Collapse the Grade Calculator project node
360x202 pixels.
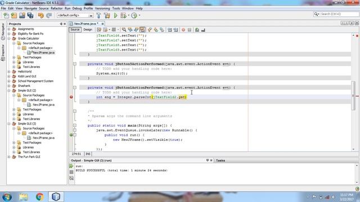(9, 39)
